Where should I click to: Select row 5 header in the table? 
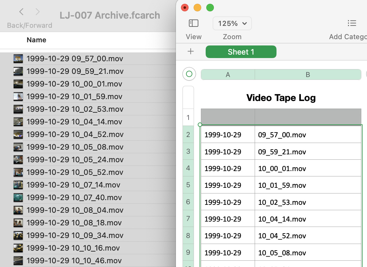[x=188, y=185]
